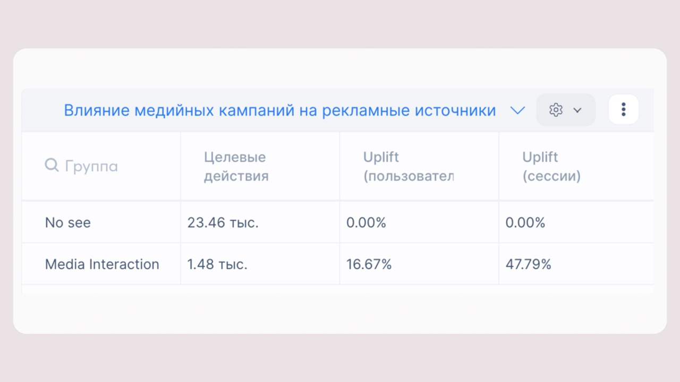This screenshot has height=382, width=680.
Task: Sort by "Целевые действия" column header
Action: click(x=236, y=166)
